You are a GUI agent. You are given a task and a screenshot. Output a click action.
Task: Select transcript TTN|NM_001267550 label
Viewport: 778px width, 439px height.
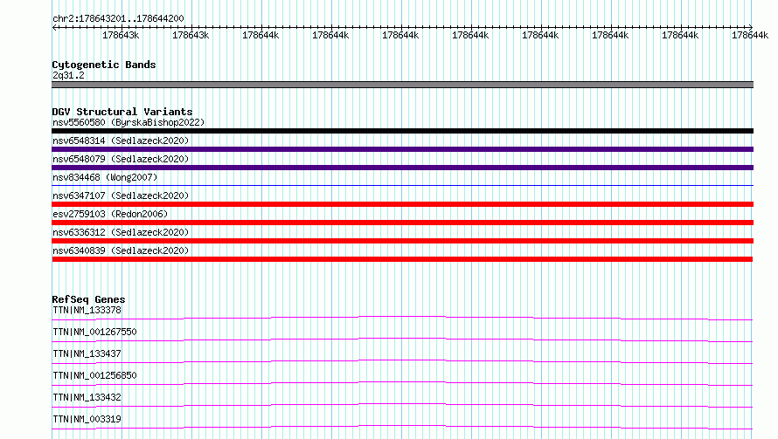(94, 332)
